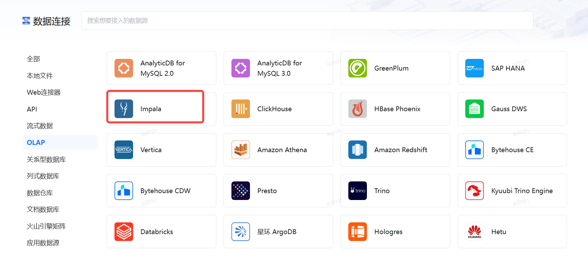Choose the Amazon Redshift icon

coord(358,150)
